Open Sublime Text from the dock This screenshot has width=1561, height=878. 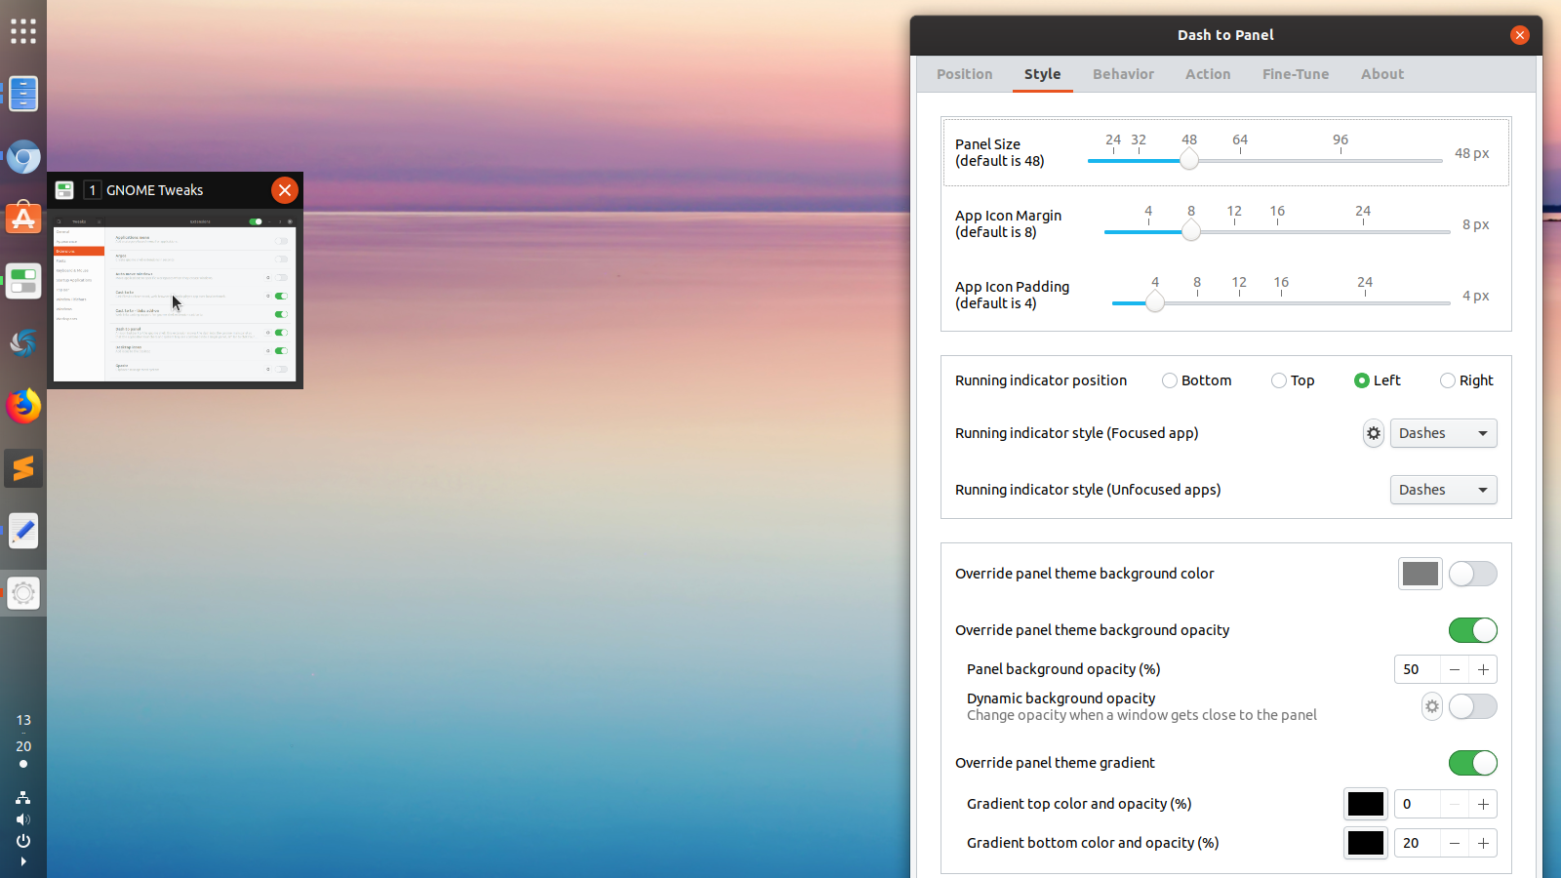pos(23,467)
